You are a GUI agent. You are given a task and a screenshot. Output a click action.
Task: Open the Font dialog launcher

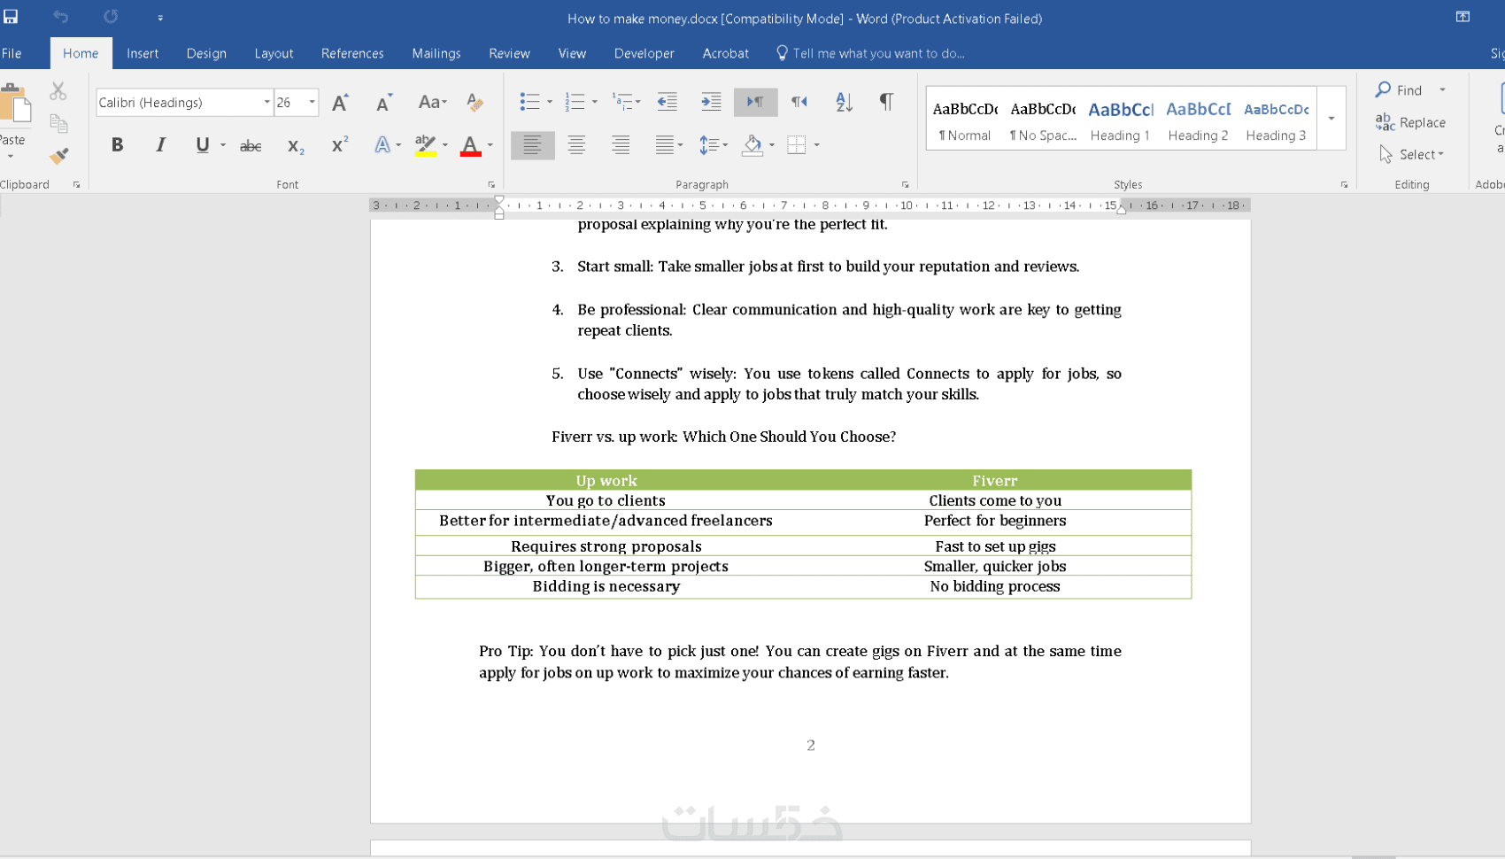pyautogui.click(x=491, y=184)
